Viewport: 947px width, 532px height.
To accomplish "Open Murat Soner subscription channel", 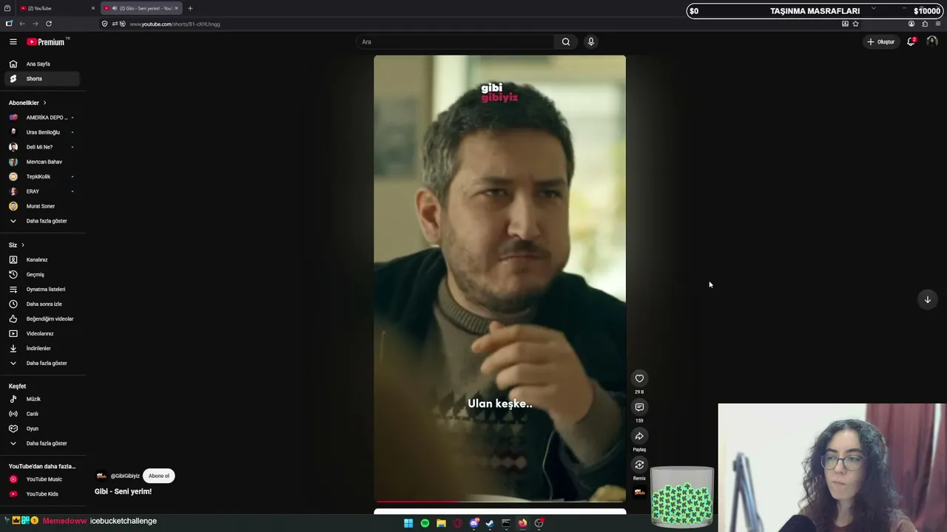I will (41, 206).
